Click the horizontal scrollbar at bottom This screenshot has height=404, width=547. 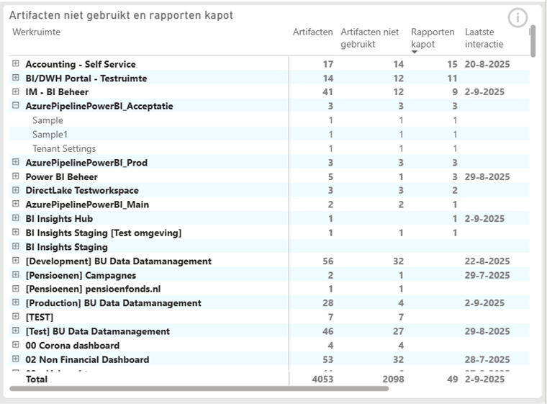(199, 389)
